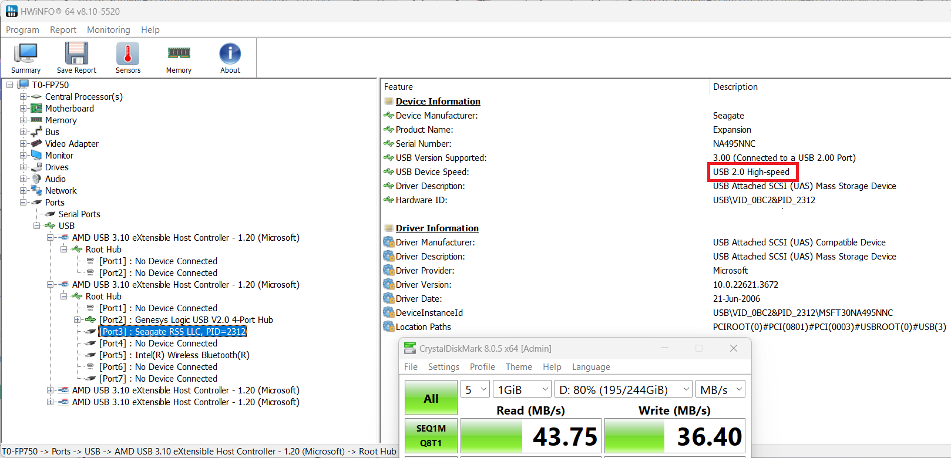951x458 pixels.
Task: Click the Motherboard tree icon
Action: click(36, 109)
